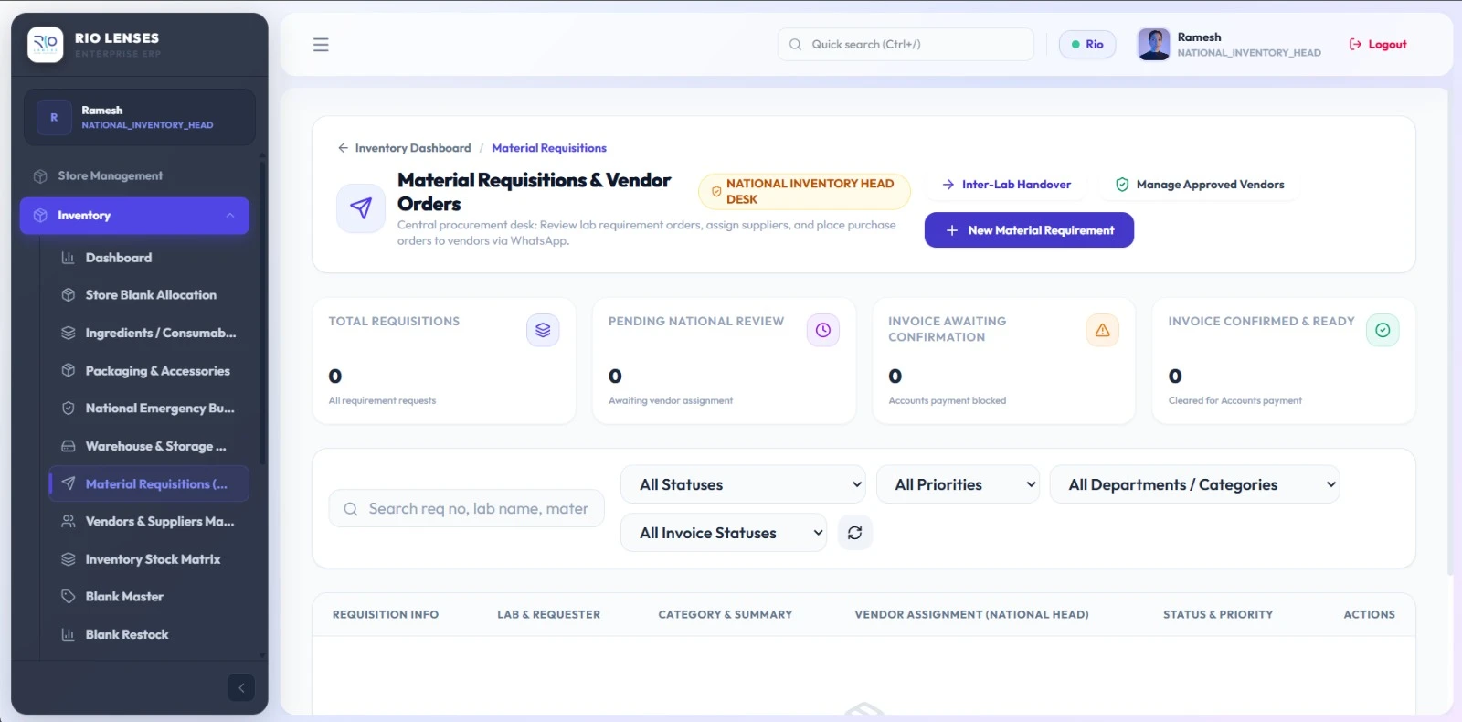Follow the Inventory Dashboard breadcrumb link

click(x=413, y=148)
